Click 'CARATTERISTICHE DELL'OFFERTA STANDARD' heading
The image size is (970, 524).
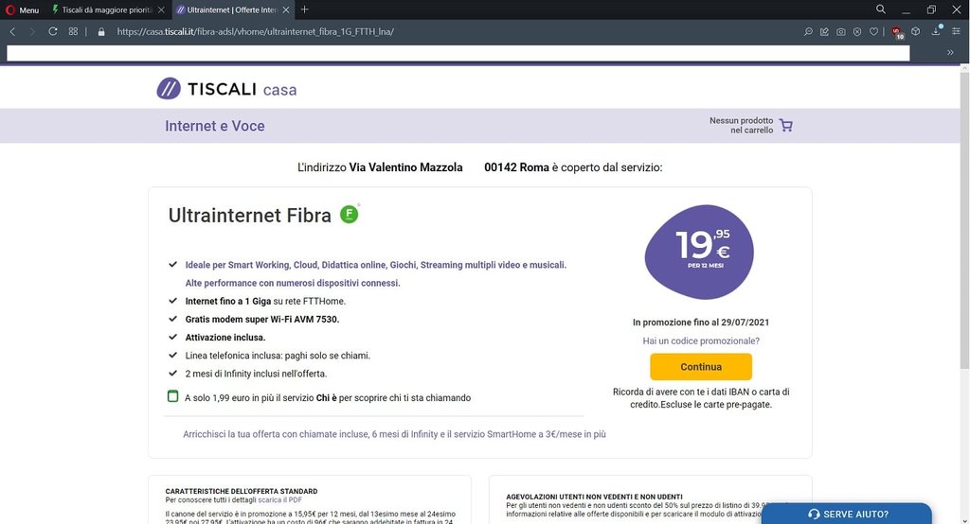coord(242,491)
